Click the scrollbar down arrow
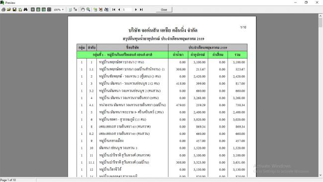This screenshot has width=323, height=182. 321,175
